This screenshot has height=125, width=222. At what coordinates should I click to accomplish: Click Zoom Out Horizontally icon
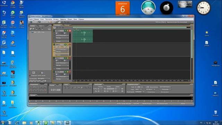pos(68,87)
